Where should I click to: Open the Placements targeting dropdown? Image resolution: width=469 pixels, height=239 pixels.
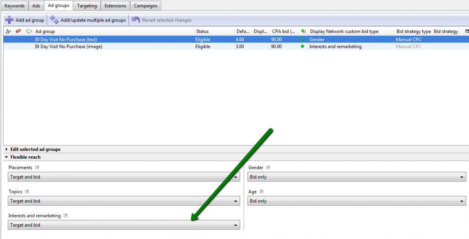(x=124, y=177)
